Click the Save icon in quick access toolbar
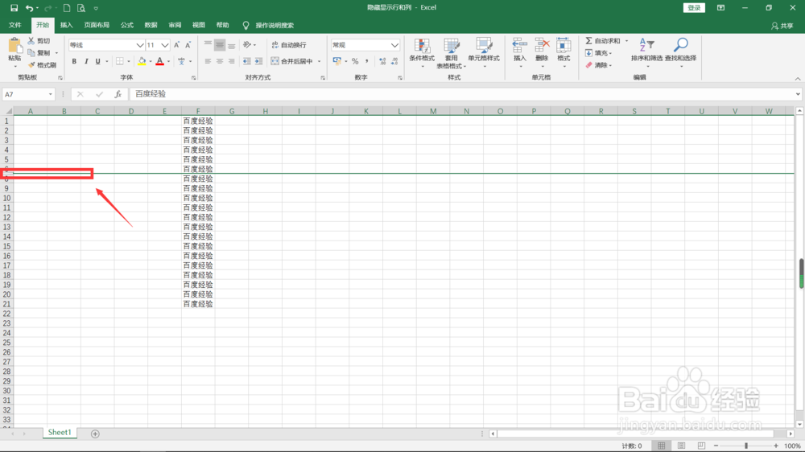This screenshot has height=452, width=805. (14, 8)
